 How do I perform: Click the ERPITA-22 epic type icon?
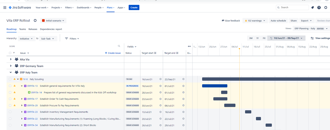point(25,119)
